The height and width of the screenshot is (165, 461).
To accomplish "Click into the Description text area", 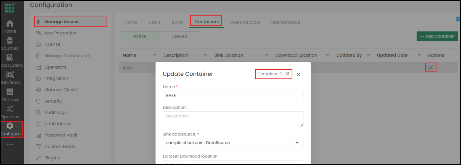I will [x=233, y=119].
